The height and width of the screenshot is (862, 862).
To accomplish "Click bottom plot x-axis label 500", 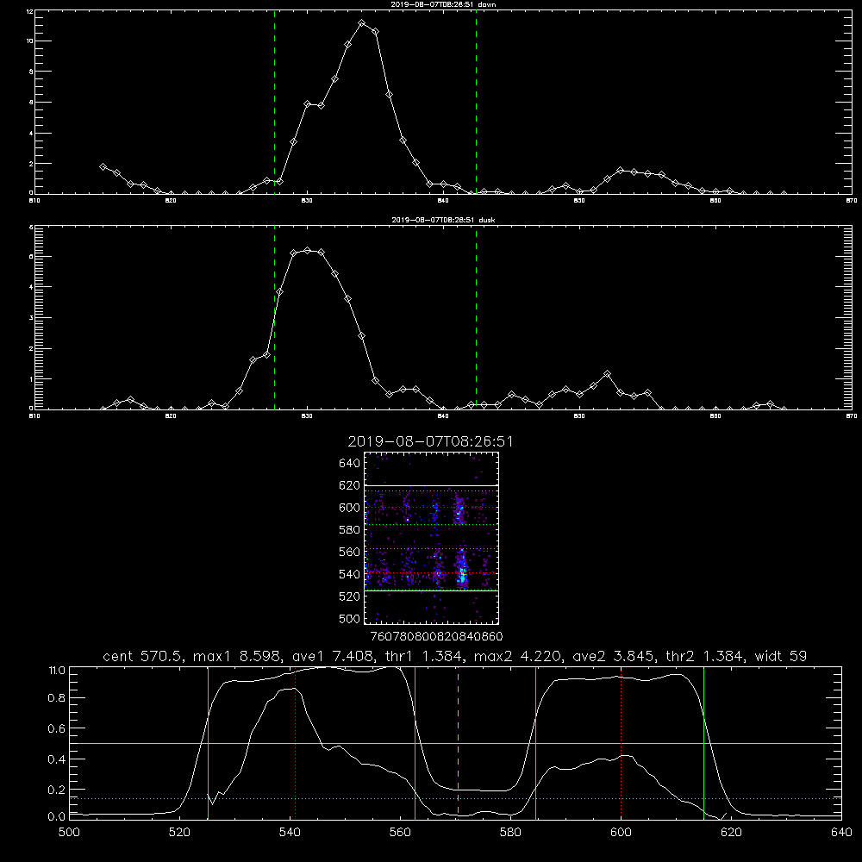I will pos(69,833).
